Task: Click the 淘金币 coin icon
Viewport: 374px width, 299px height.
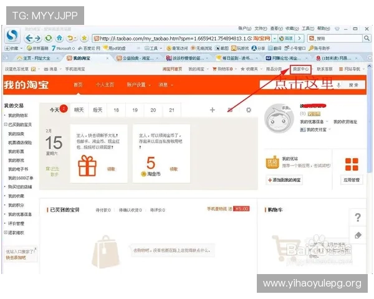Action: (143, 174)
